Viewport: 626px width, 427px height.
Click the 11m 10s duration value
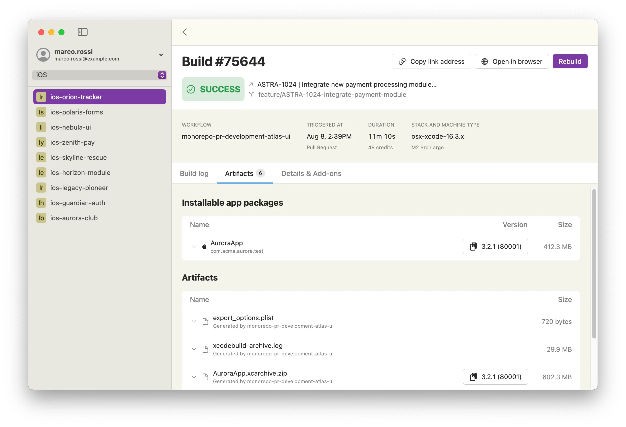[382, 136]
